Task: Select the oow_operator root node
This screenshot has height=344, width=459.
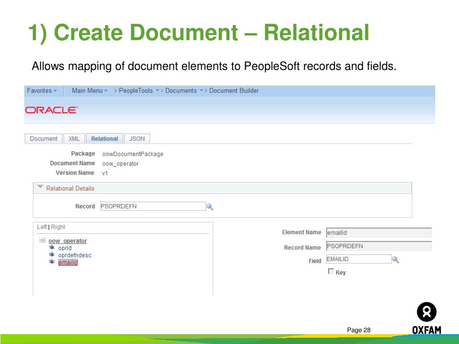Action: coord(68,241)
